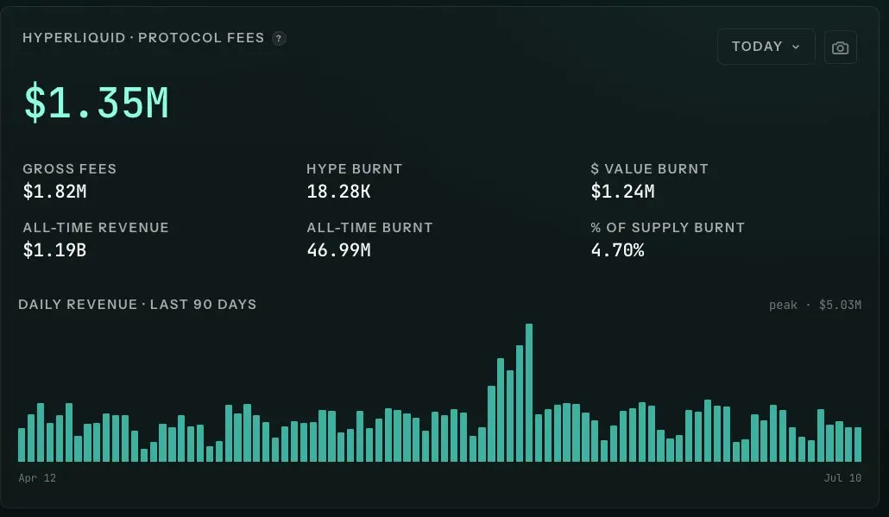The width and height of the screenshot is (889, 517).
Task: Click the Hyperliquid Protocol Fees title
Action: (143, 38)
